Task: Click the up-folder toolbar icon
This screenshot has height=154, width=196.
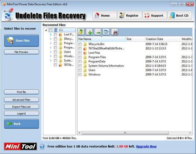Action: pyautogui.click(x=81, y=32)
